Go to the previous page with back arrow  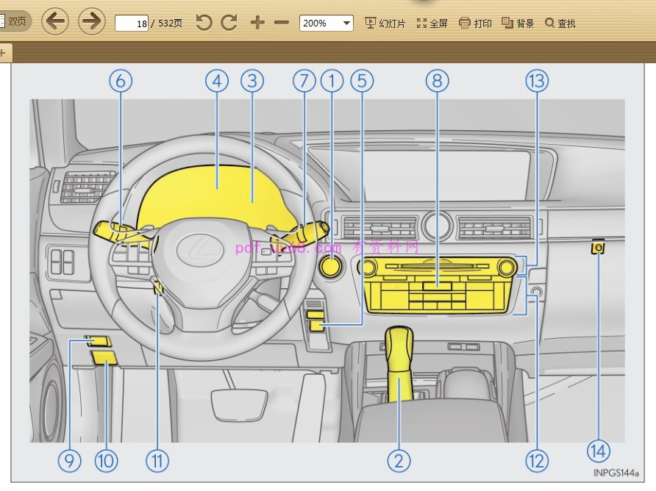click(x=55, y=22)
